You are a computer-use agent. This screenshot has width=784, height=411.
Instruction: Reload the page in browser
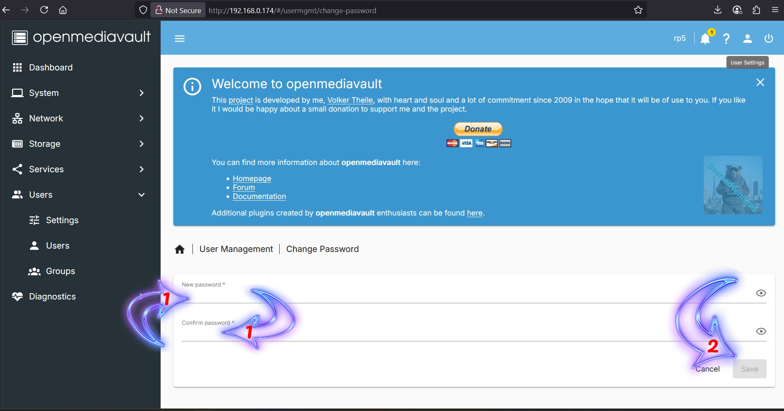pyautogui.click(x=44, y=10)
